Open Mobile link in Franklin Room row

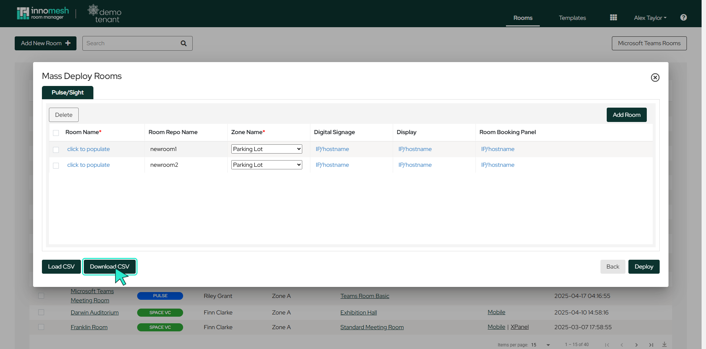[496, 327]
